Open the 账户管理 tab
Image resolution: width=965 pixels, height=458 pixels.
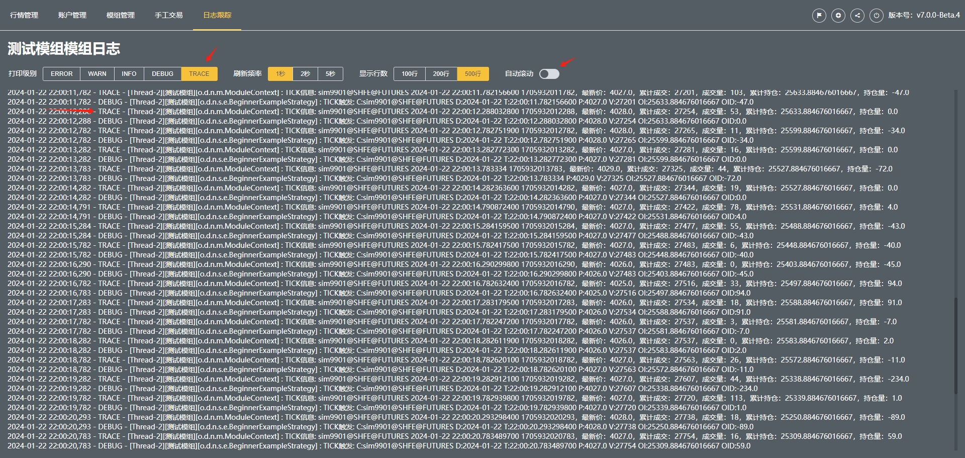(72, 15)
